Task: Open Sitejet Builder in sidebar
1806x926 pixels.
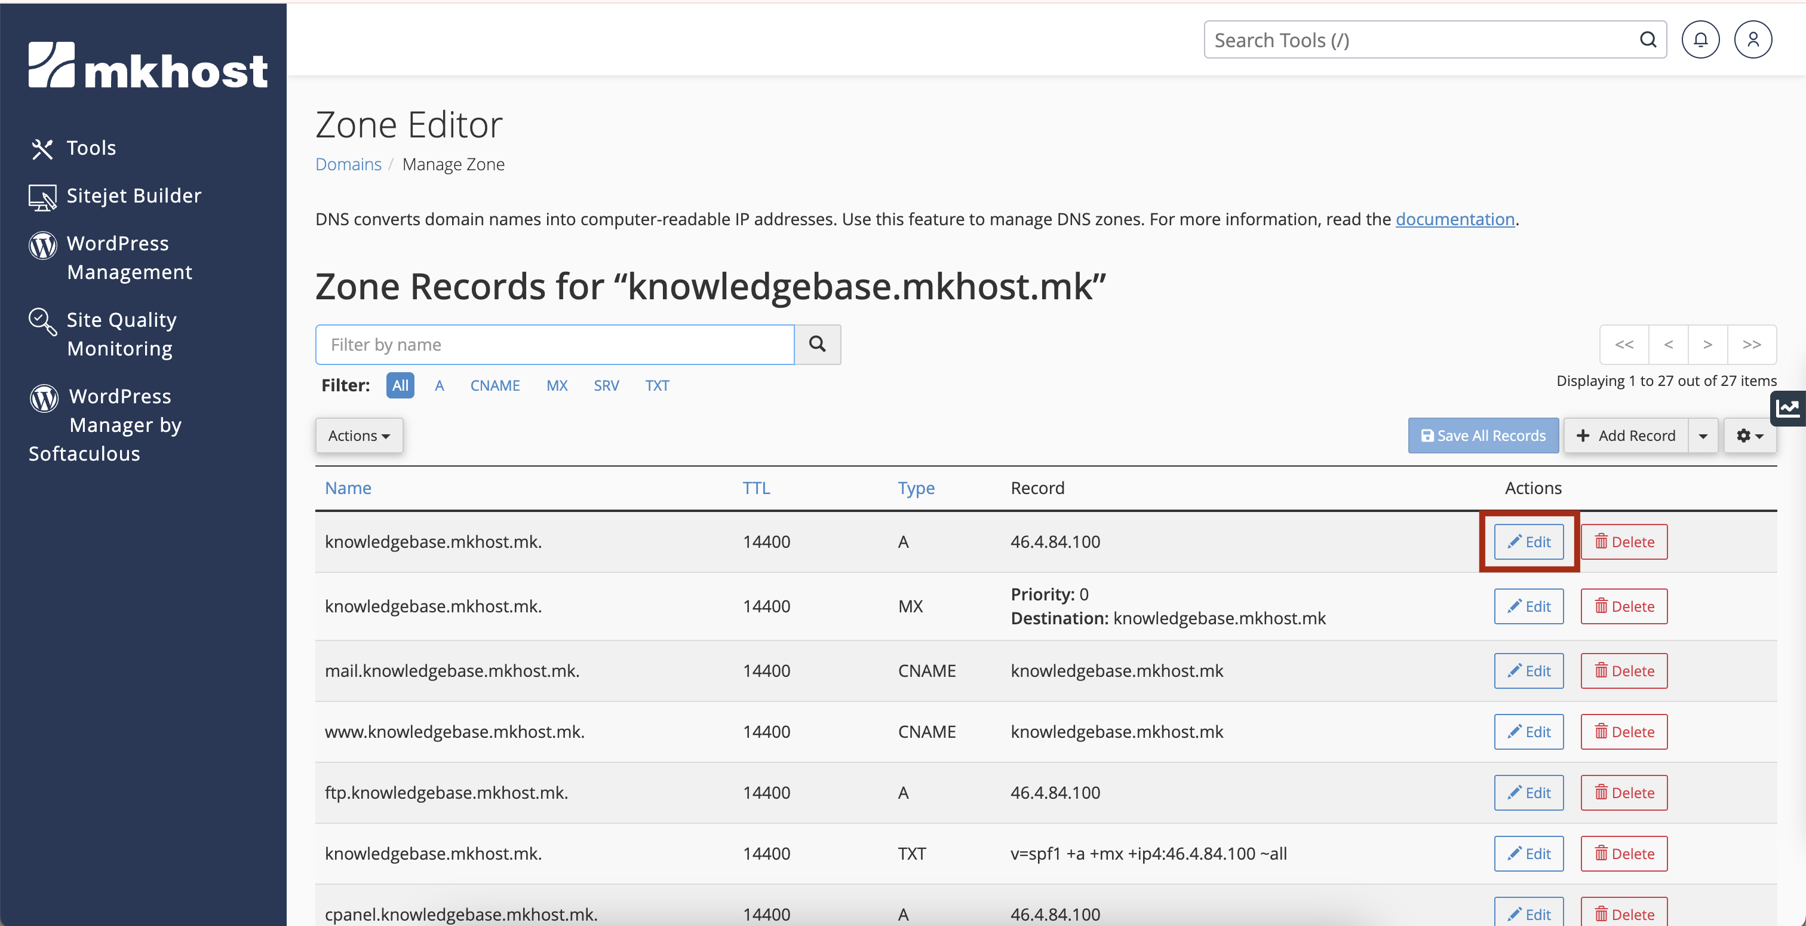Action: point(133,196)
